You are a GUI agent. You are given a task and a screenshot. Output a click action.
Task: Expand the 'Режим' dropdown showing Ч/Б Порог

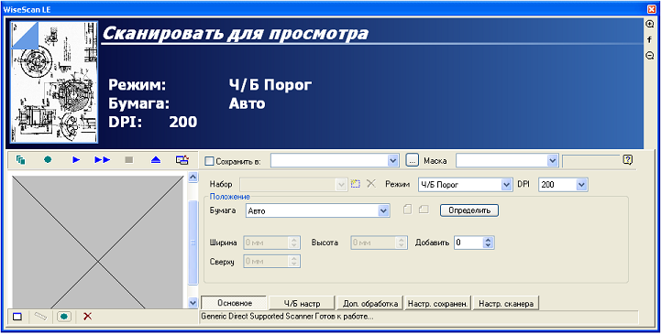[x=506, y=185]
